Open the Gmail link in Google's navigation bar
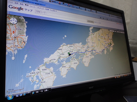The image size is (137, 102). (x=47, y=9)
